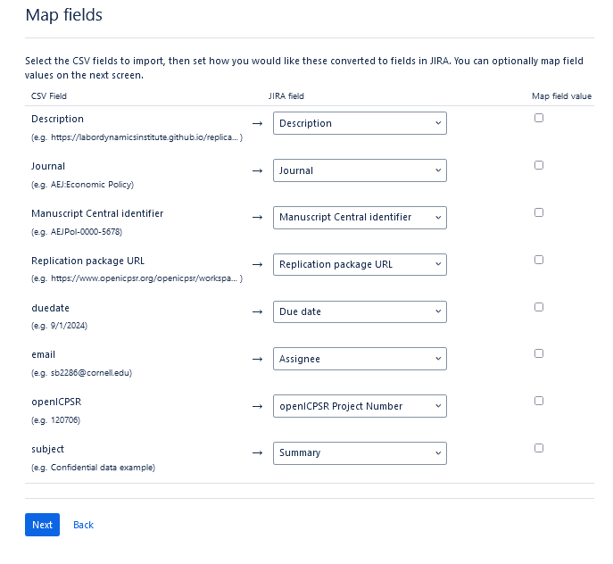Tick Map field value for subject row
The image size is (613, 564).
click(539, 448)
